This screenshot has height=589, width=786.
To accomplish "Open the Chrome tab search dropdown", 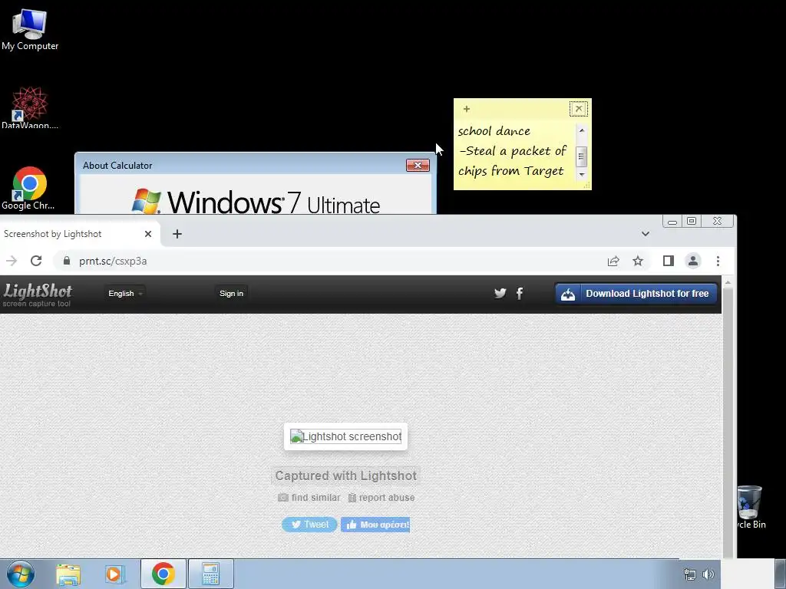I will (x=645, y=234).
